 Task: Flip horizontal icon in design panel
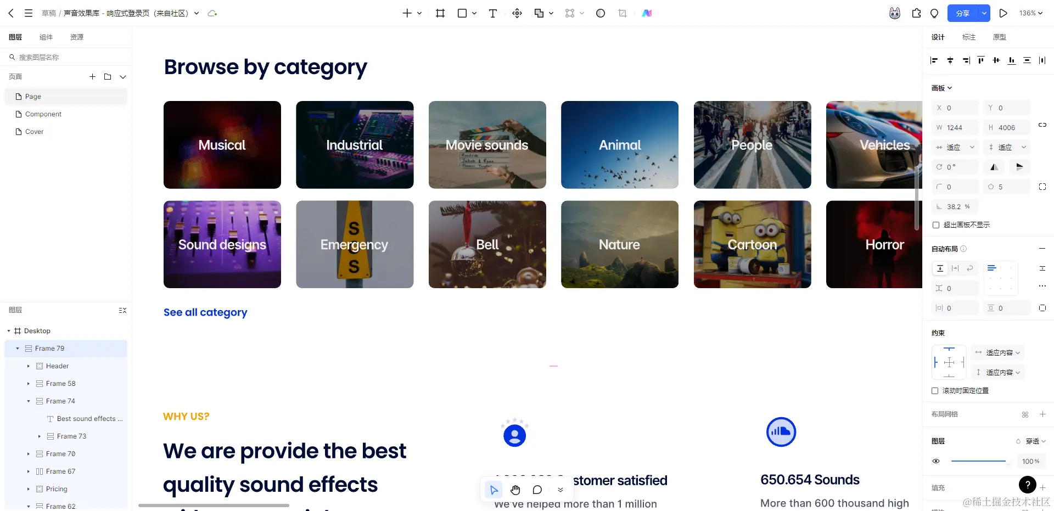[994, 167]
